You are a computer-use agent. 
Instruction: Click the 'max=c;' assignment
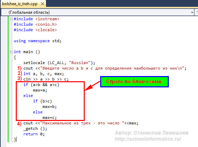pos(49,118)
